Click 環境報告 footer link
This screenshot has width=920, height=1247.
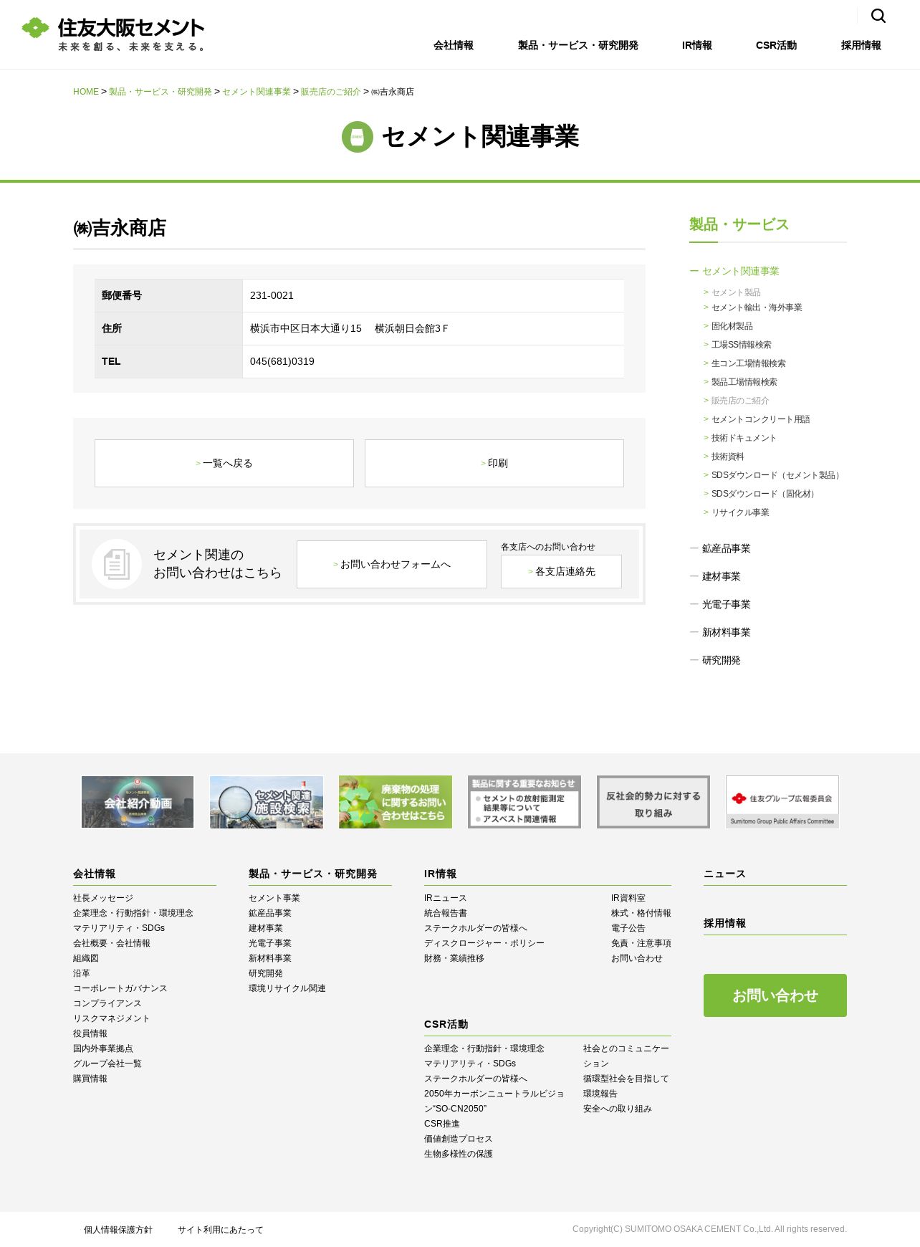pos(600,1094)
